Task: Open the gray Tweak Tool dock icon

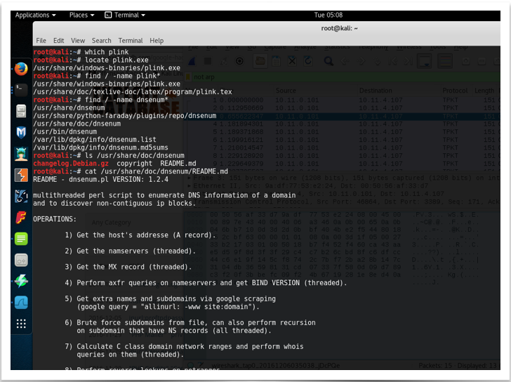Action: pos(21,260)
